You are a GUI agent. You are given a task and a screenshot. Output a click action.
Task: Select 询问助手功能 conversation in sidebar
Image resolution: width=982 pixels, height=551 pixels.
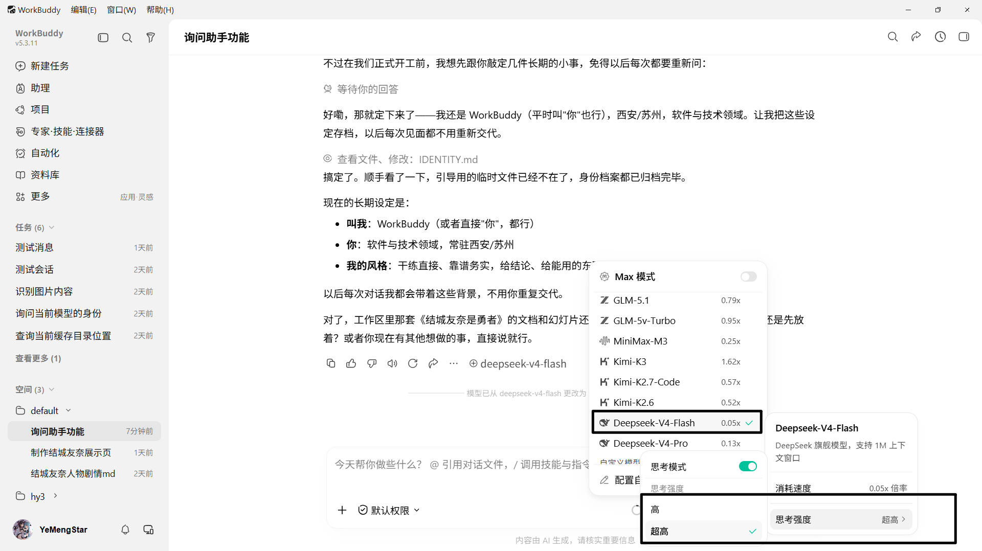pyautogui.click(x=84, y=431)
